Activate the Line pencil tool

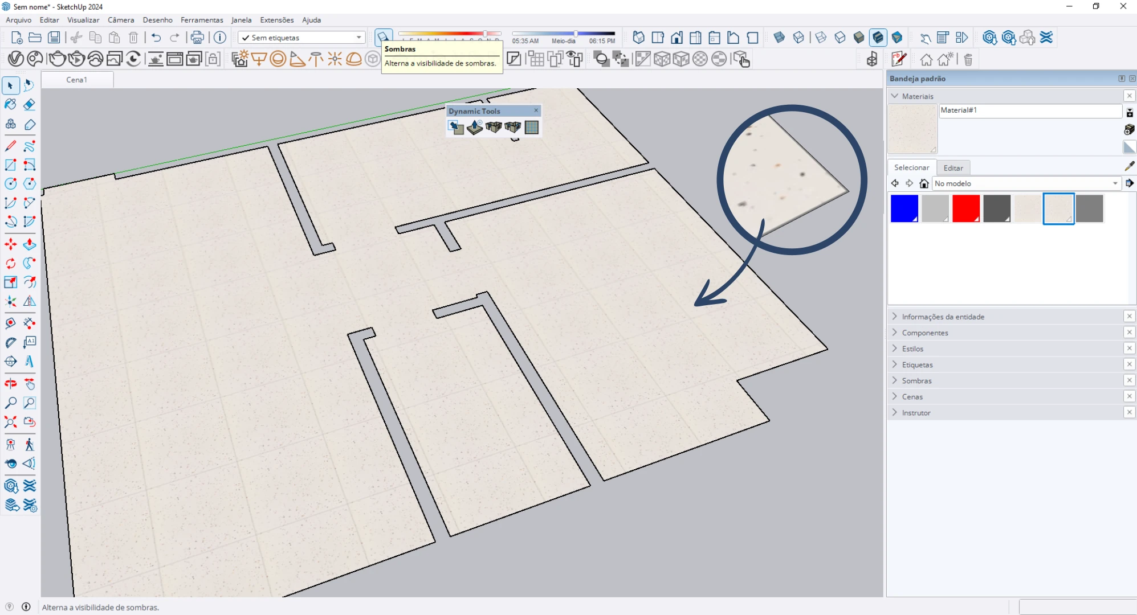pos(10,146)
